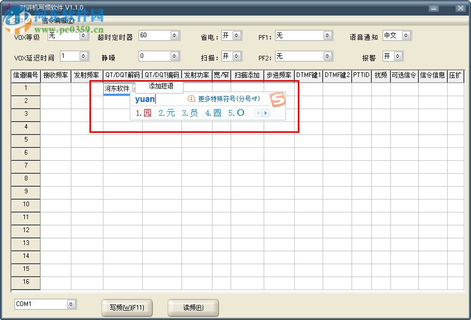Click the QT/DQT解码 column header

pos(123,75)
